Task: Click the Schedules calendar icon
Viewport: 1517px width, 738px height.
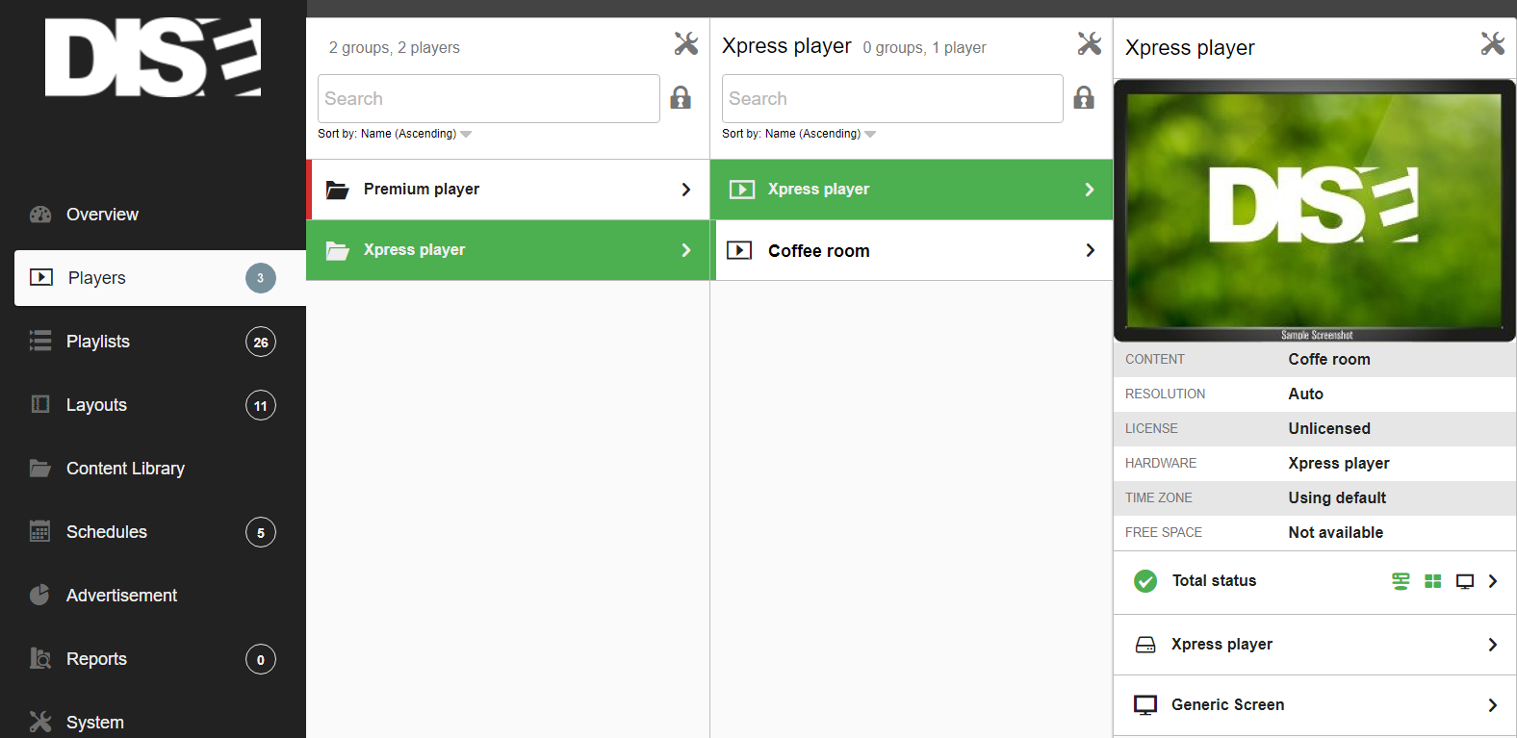Action: (40, 531)
